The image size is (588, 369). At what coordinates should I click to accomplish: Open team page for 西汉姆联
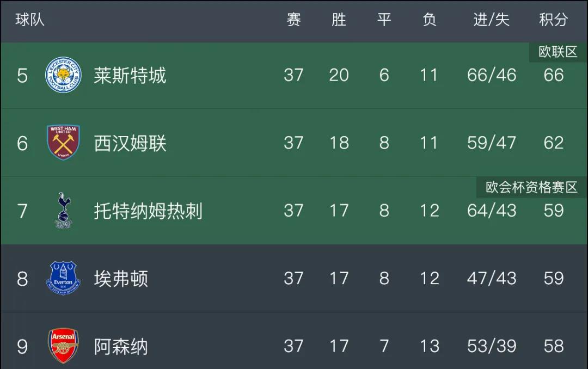tap(130, 143)
